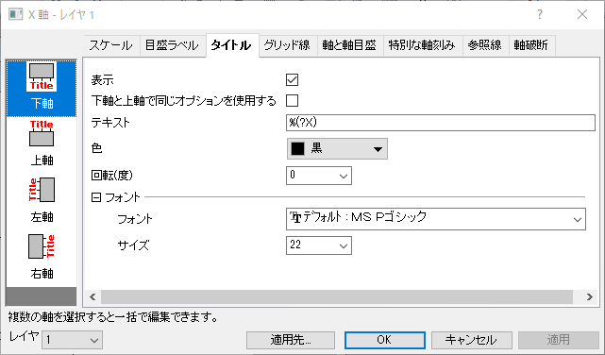Switch to the 軸破断 tab

(531, 45)
